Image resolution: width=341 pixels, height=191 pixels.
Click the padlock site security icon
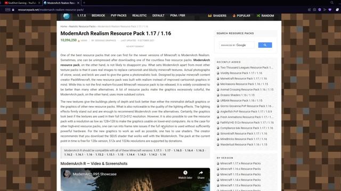[x=13, y=10]
